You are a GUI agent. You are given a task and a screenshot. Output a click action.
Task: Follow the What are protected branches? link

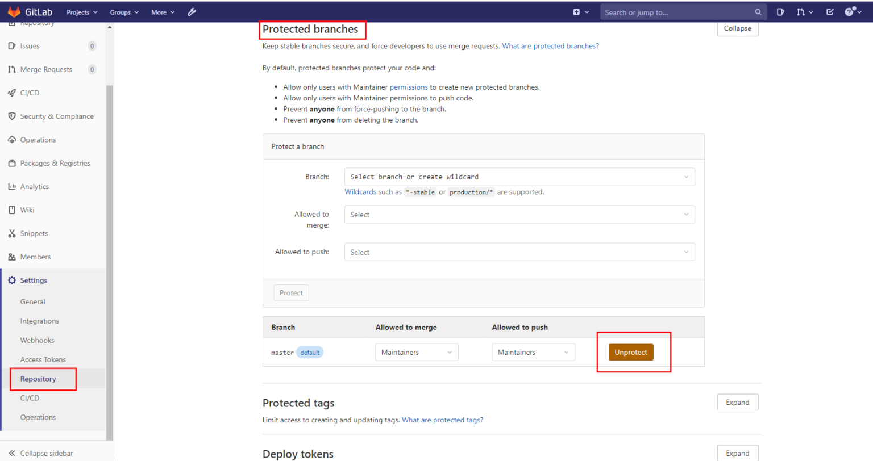[x=550, y=46]
